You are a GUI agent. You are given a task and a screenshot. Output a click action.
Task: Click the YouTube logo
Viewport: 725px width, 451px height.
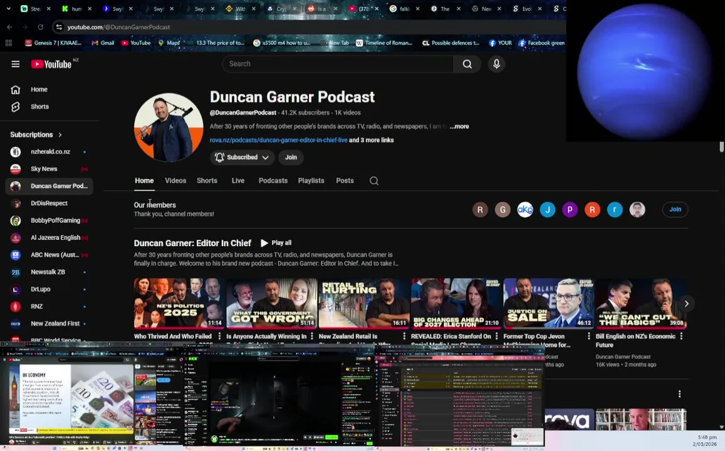click(52, 65)
